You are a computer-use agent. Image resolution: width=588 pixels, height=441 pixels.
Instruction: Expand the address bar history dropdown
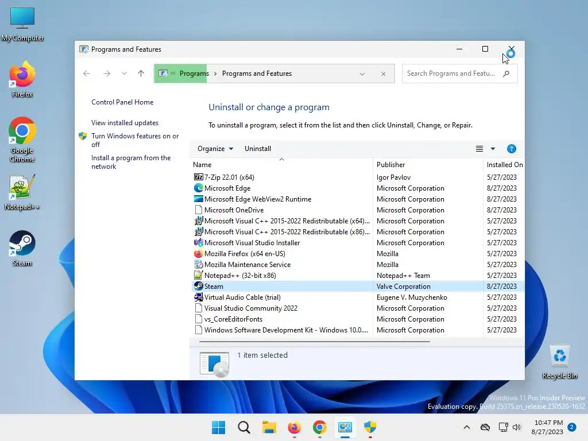[362, 74]
